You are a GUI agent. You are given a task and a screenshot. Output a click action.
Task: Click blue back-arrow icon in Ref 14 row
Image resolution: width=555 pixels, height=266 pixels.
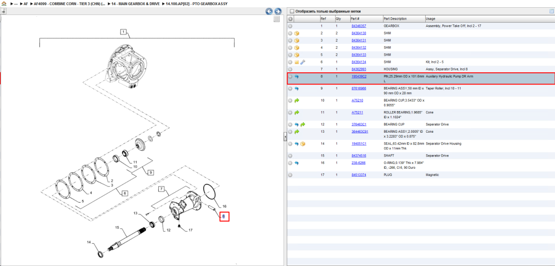(x=296, y=144)
